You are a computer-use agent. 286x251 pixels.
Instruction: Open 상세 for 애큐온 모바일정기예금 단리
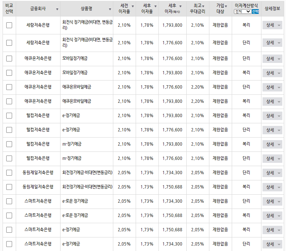coord(272,59)
